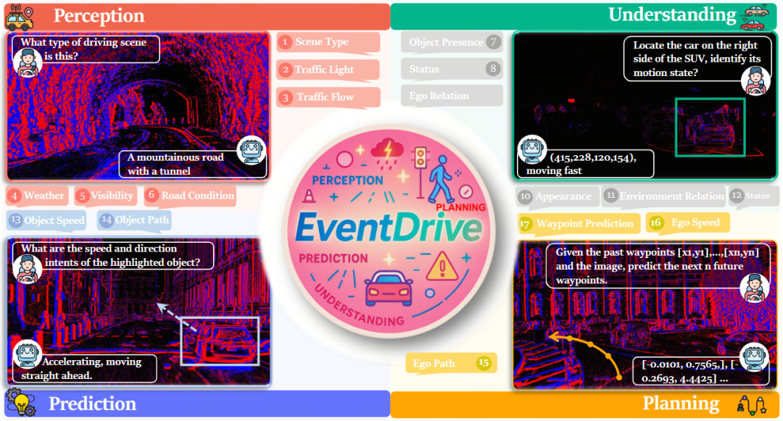Click the 'A mountainous road with a tunnel' answer
Viewport: 783px width, 421px height.
coord(192,164)
